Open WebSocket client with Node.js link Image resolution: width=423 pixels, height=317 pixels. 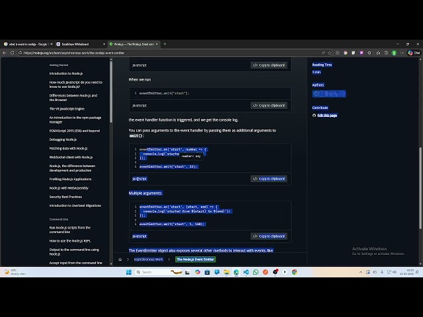point(71,157)
